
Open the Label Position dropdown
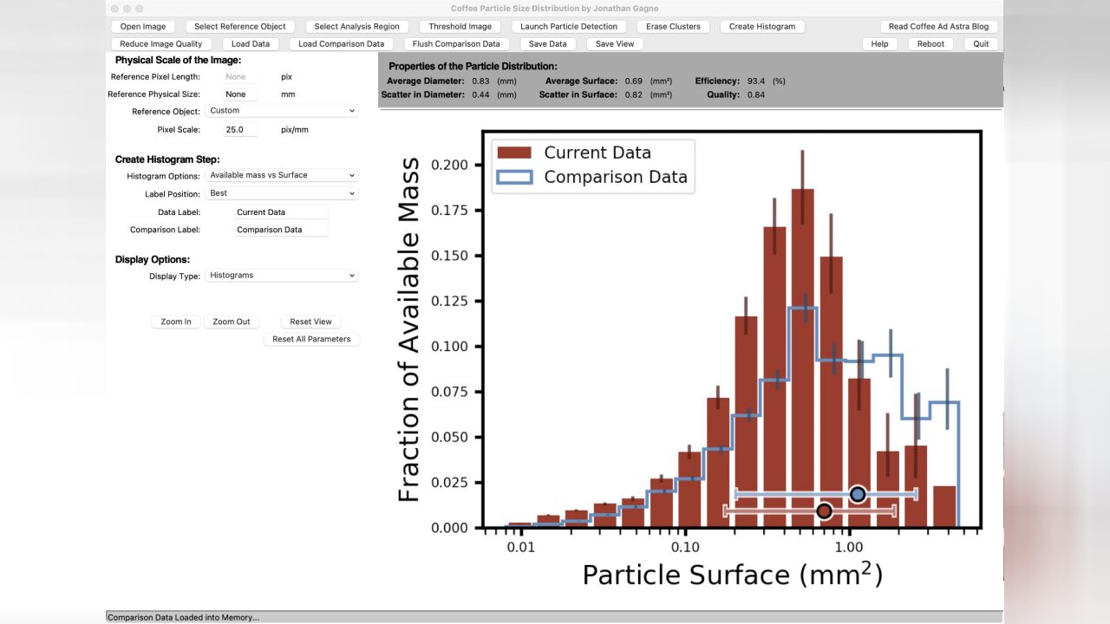pyautogui.click(x=282, y=193)
